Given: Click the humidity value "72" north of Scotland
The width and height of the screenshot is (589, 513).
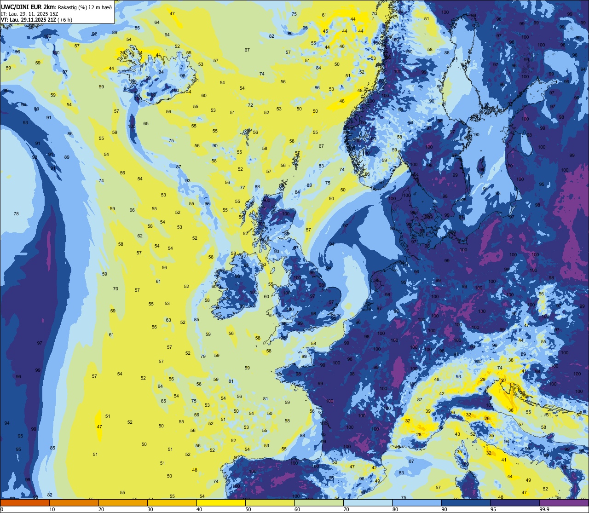Looking at the screenshot, I should [x=250, y=105].
